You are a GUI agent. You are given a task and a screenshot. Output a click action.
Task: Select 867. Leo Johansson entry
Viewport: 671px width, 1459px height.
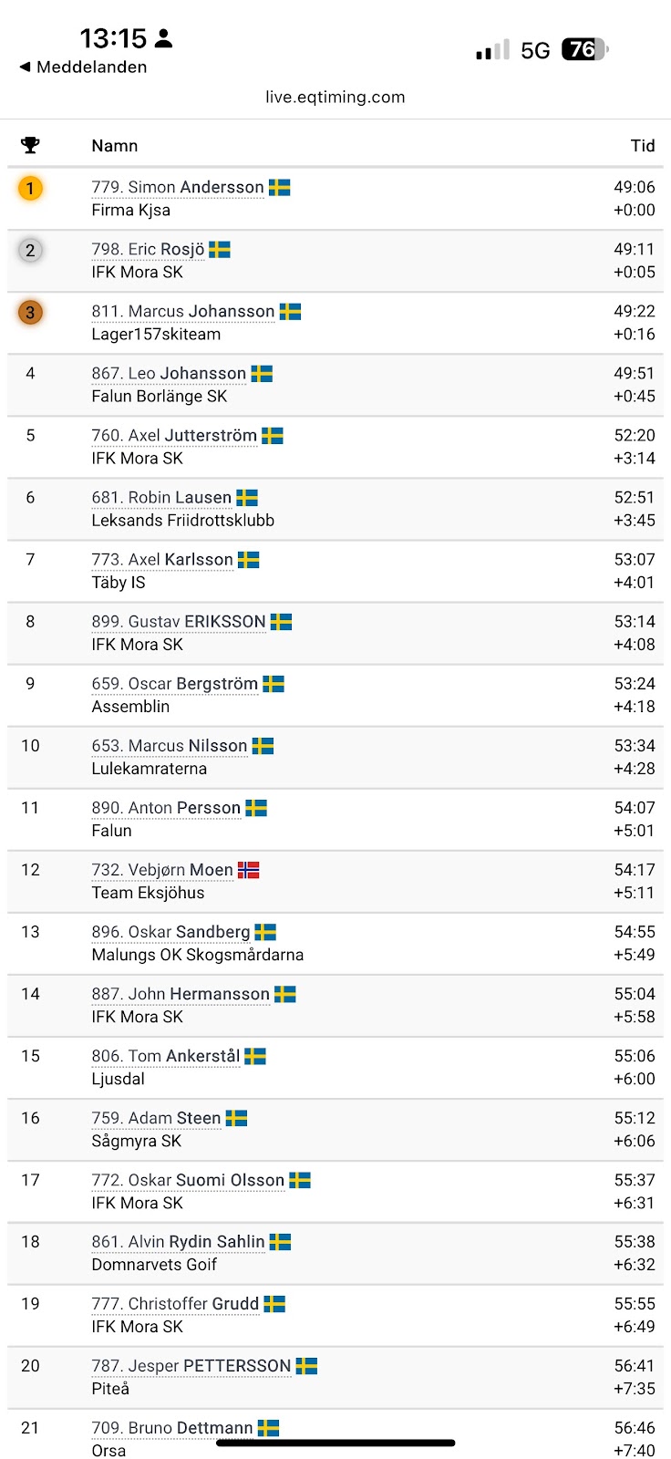point(169,373)
